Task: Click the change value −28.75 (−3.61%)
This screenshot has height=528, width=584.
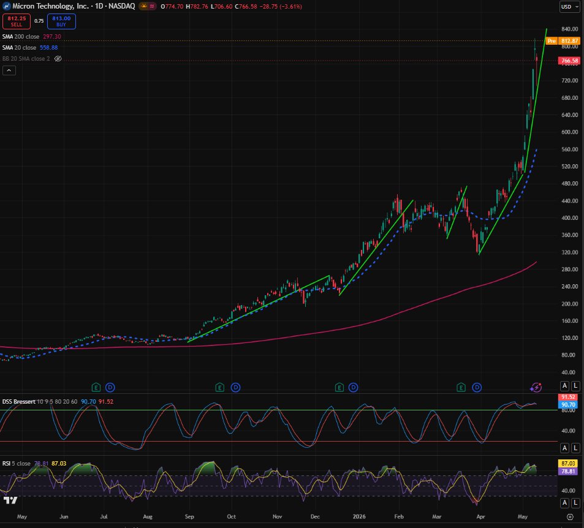Action: tap(281, 6)
